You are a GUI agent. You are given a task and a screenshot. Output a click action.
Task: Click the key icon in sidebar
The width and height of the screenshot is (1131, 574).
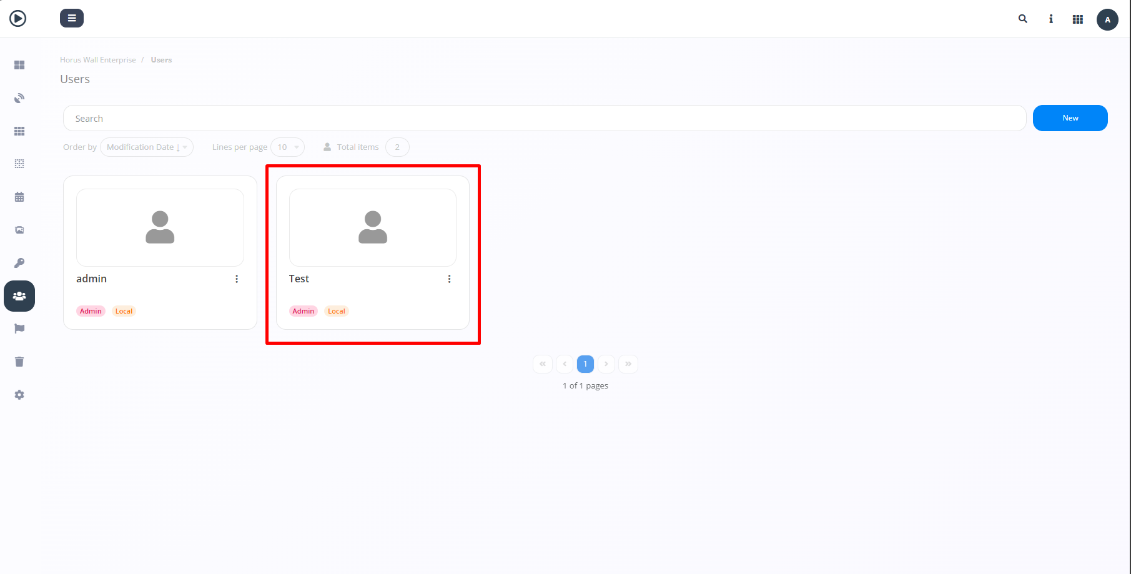19,263
